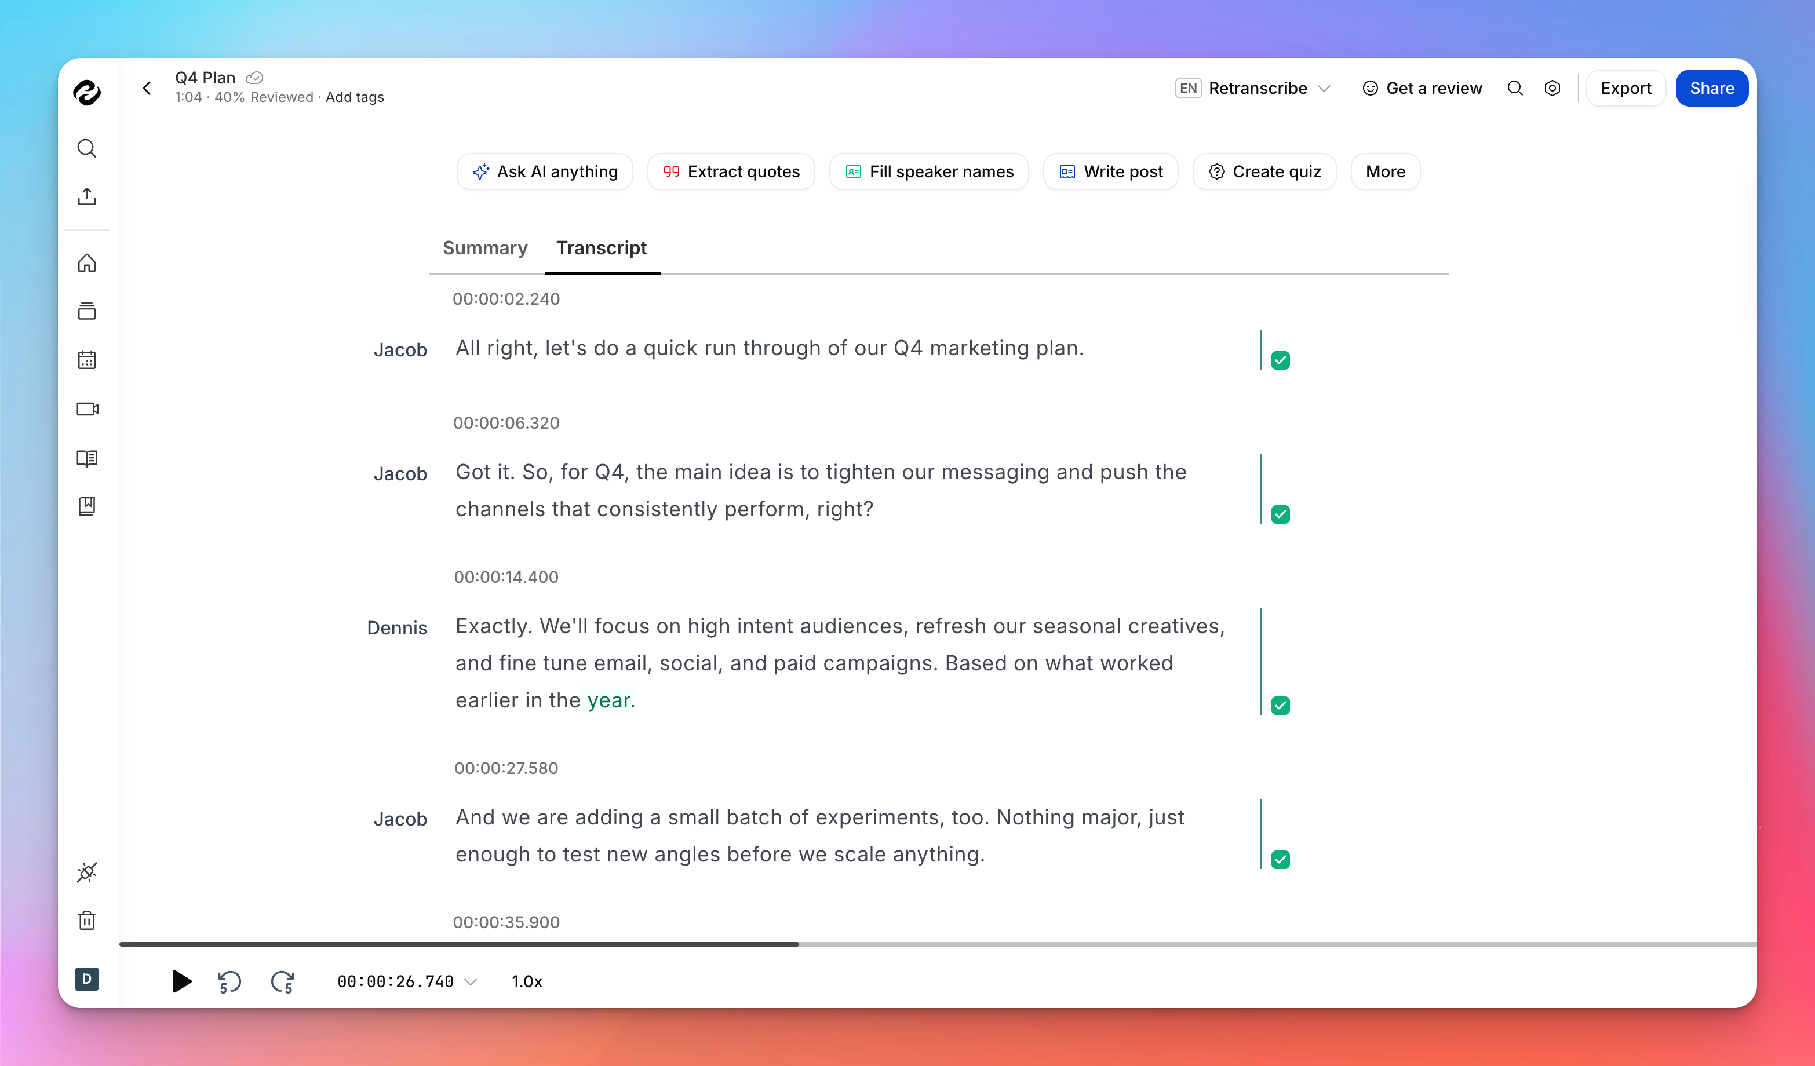The width and height of the screenshot is (1815, 1066).
Task: Uncheck the review mark on the experiments paragraph
Action: (x=1280, y=859)
